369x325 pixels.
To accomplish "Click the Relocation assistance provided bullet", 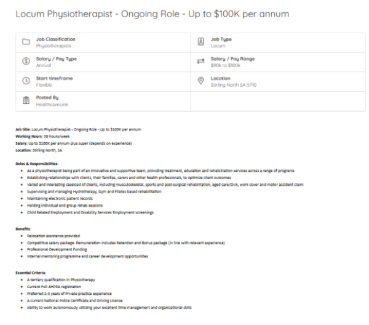I will pos(54,236).
